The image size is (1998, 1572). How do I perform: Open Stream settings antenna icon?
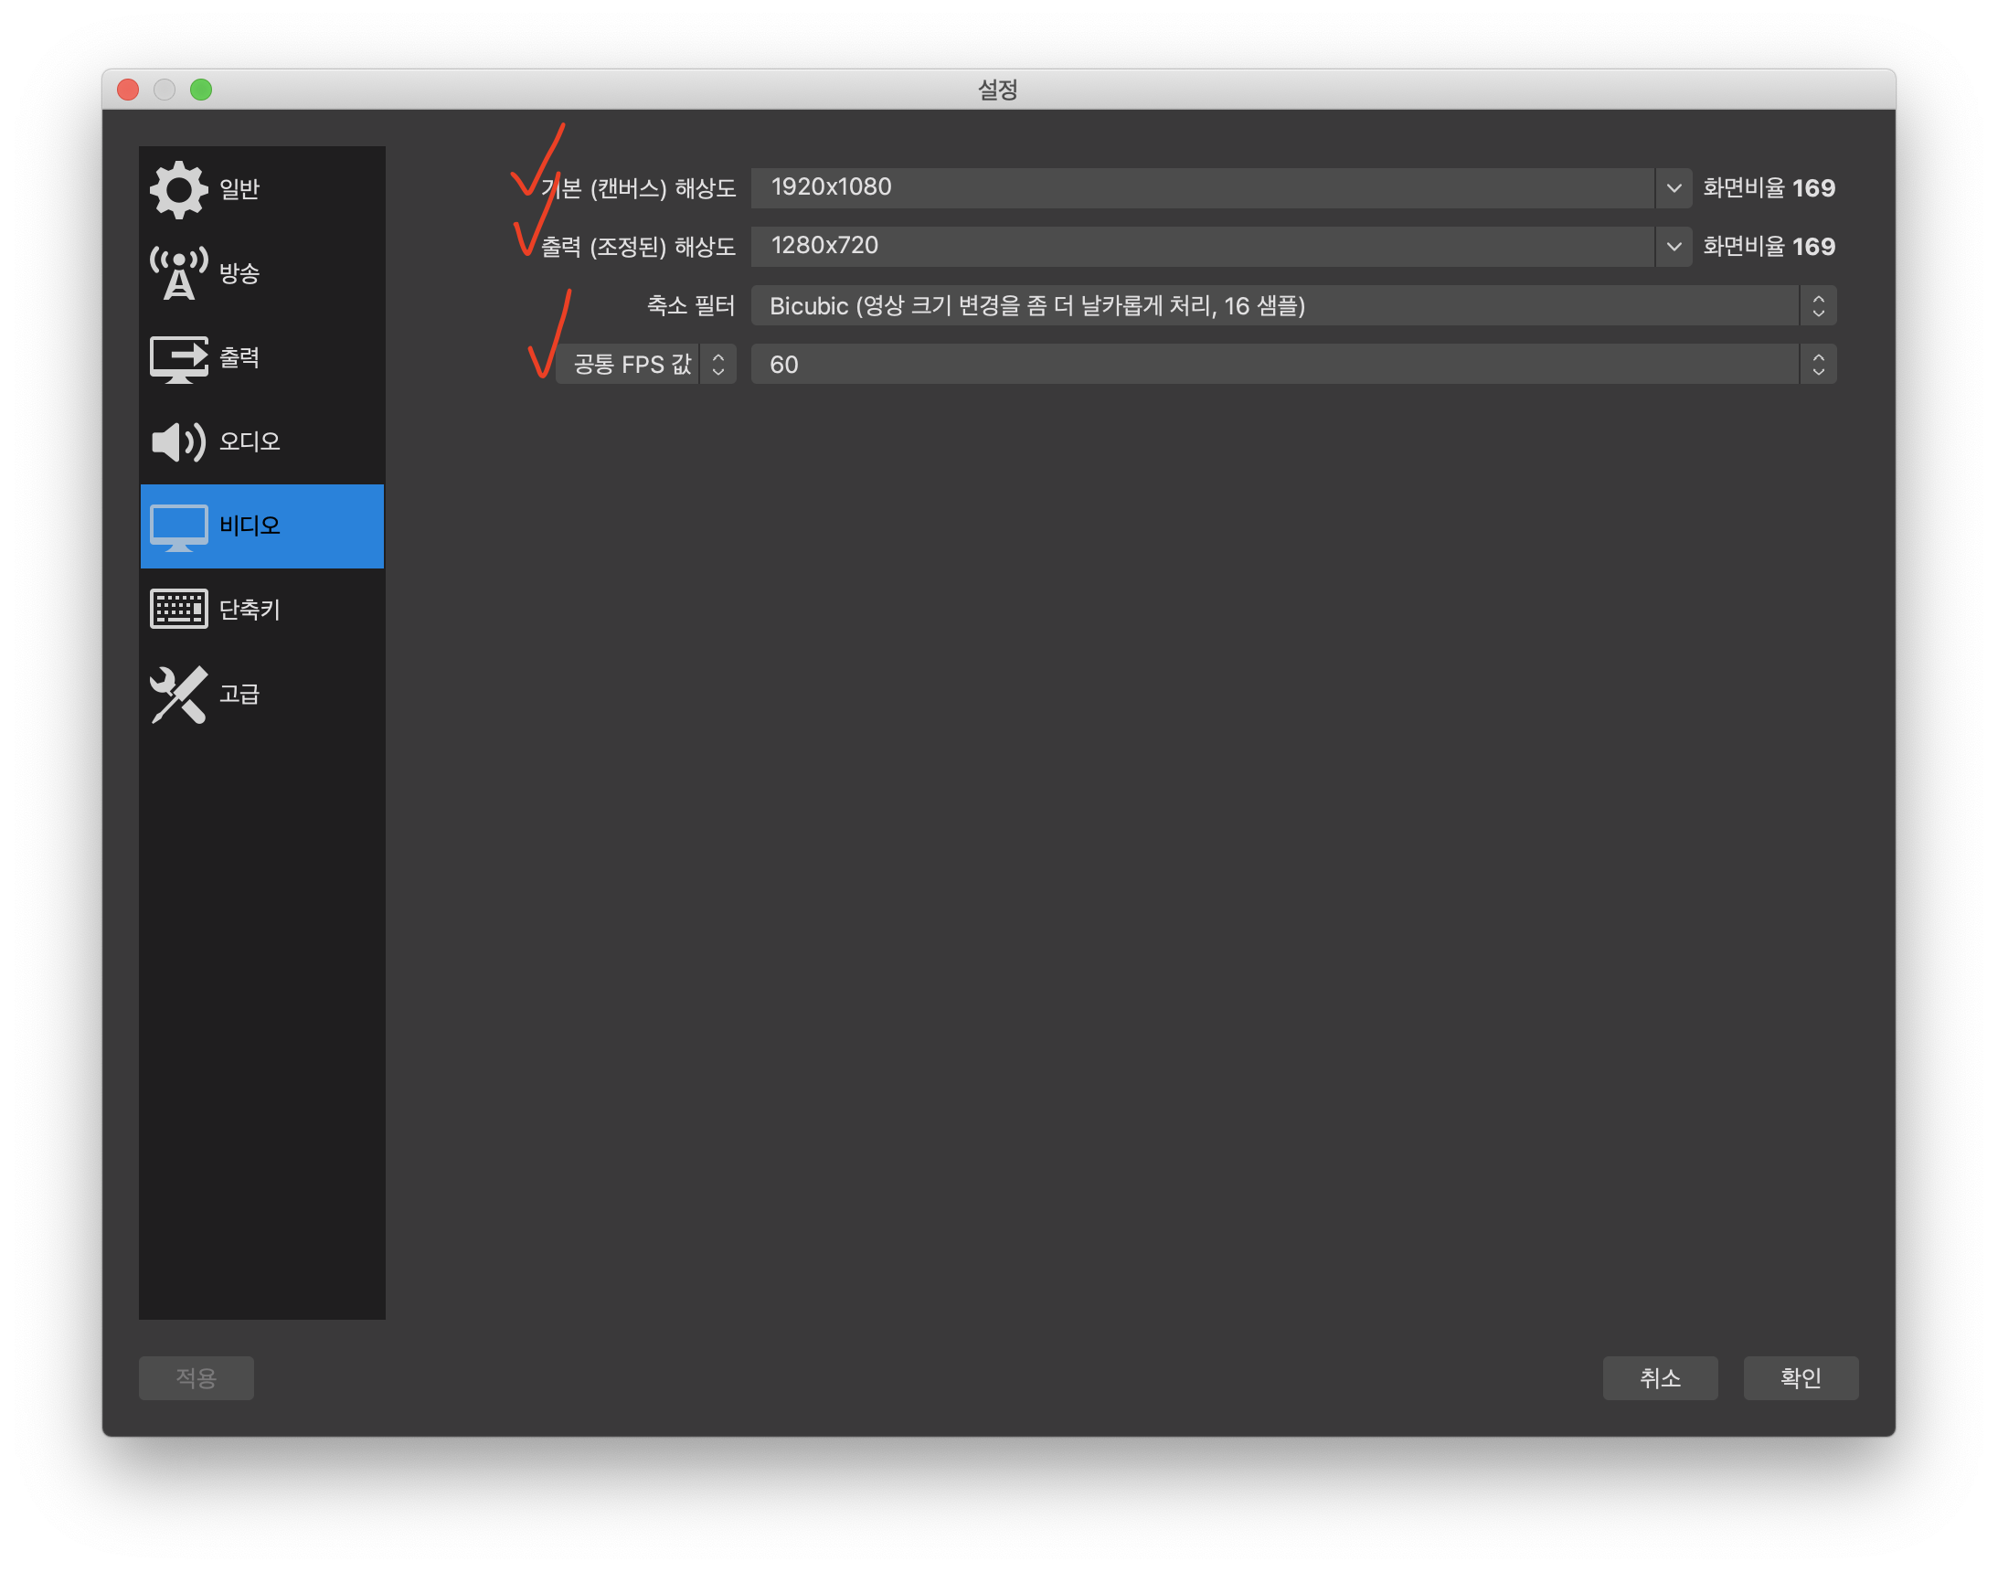coord(178,273)
